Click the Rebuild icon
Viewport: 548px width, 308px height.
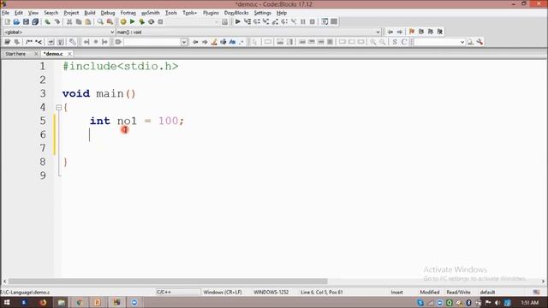tap(151, 21)
